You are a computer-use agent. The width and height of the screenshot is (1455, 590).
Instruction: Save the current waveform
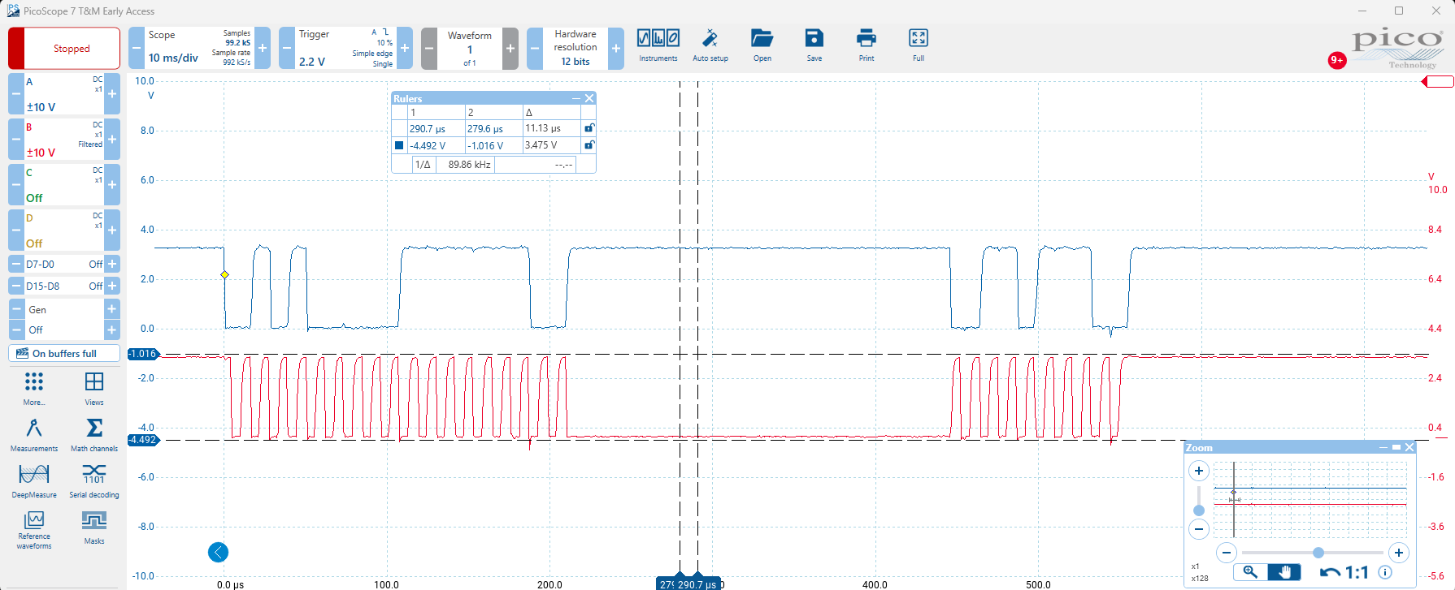(814, 46)
